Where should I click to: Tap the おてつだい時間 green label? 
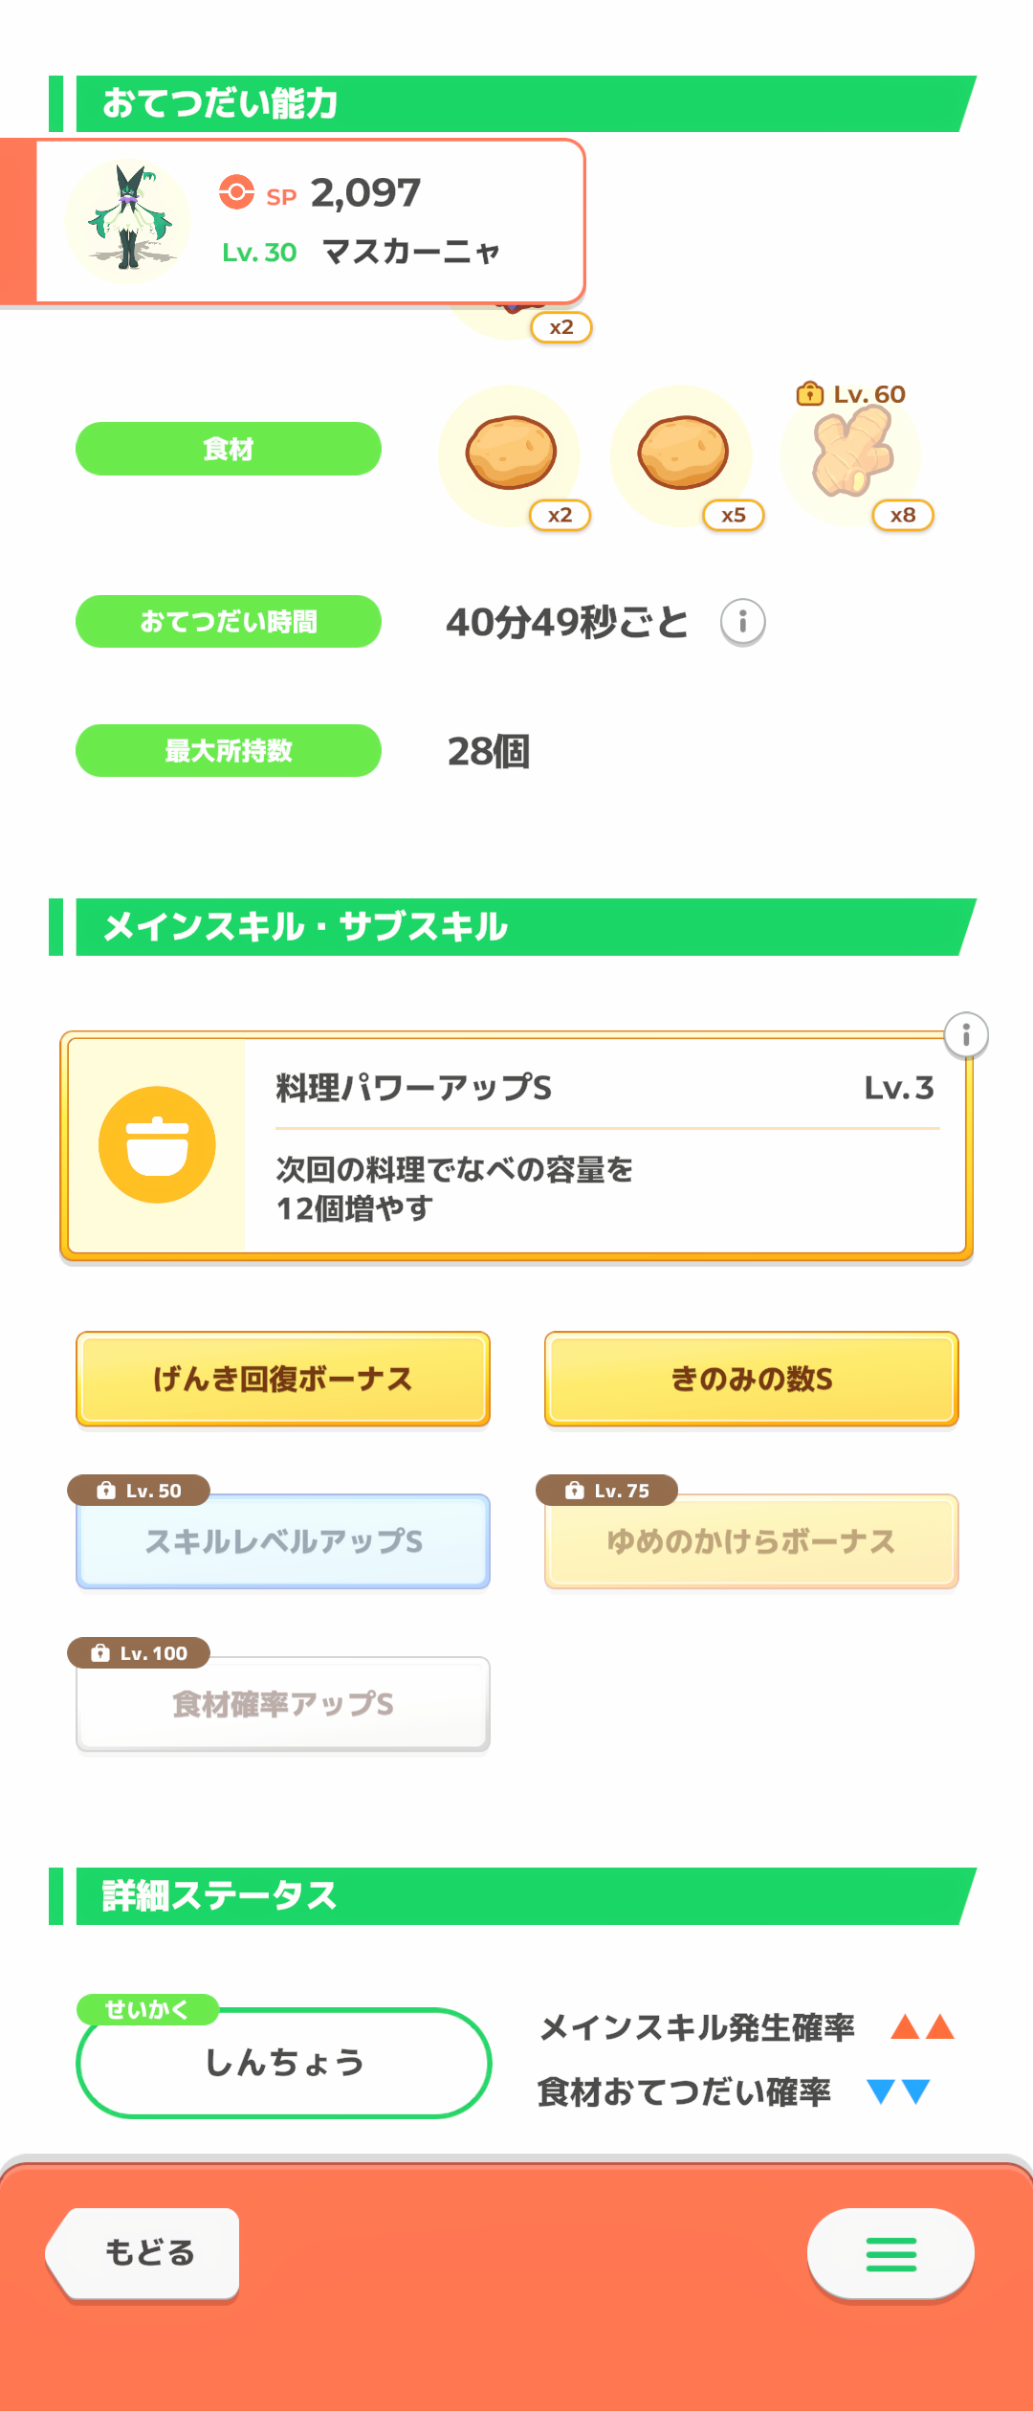229,622
